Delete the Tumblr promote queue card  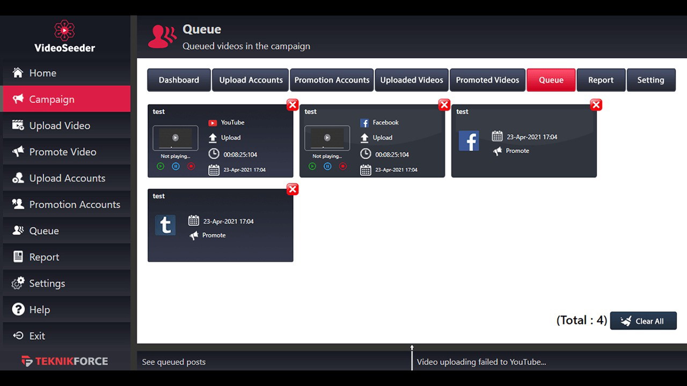293,189
